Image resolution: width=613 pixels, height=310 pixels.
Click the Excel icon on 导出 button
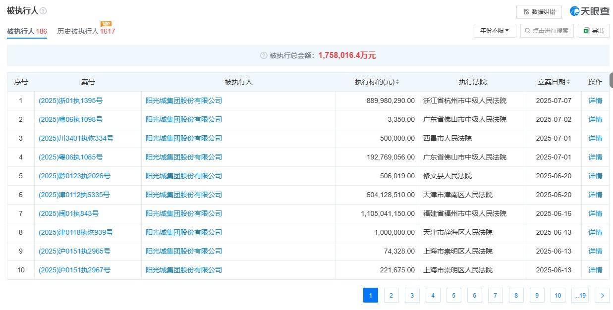coord(586,31)
